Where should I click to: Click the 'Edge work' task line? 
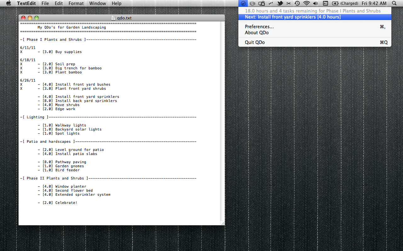point(56,109)
